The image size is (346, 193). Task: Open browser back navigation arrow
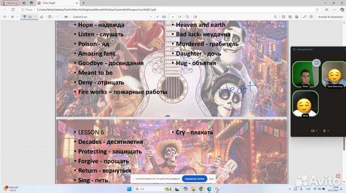5,9
